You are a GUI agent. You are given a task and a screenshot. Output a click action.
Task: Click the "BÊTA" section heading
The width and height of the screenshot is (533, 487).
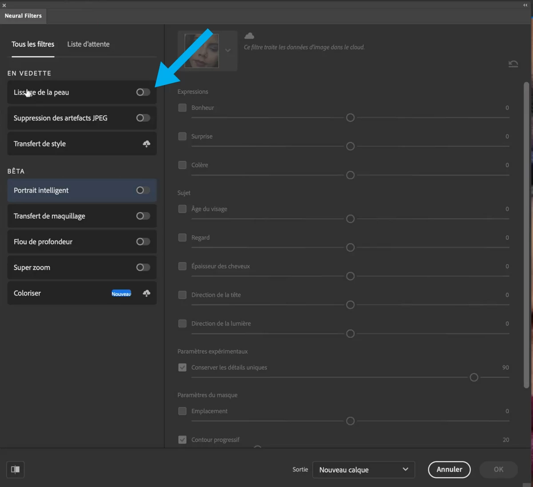coord(16,171)
